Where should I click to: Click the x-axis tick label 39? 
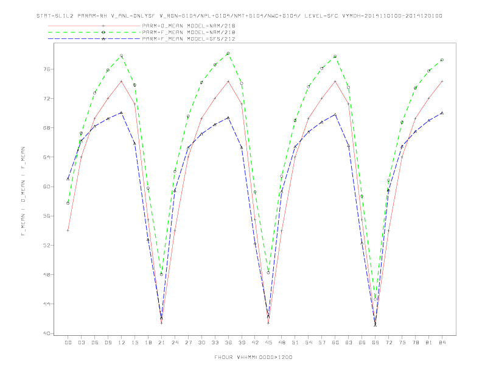click(242, 343)
